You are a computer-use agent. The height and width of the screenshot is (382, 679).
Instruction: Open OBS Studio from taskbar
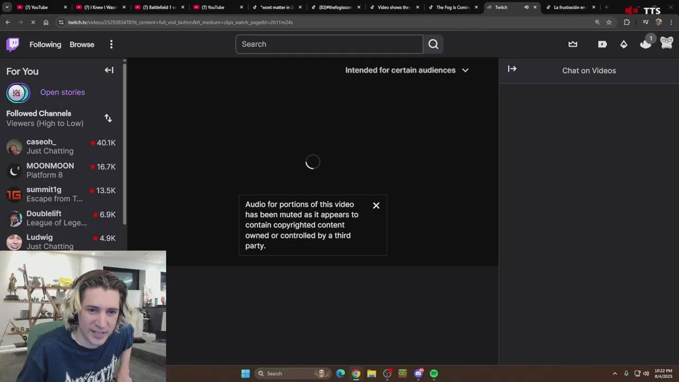tap(387, 374)
